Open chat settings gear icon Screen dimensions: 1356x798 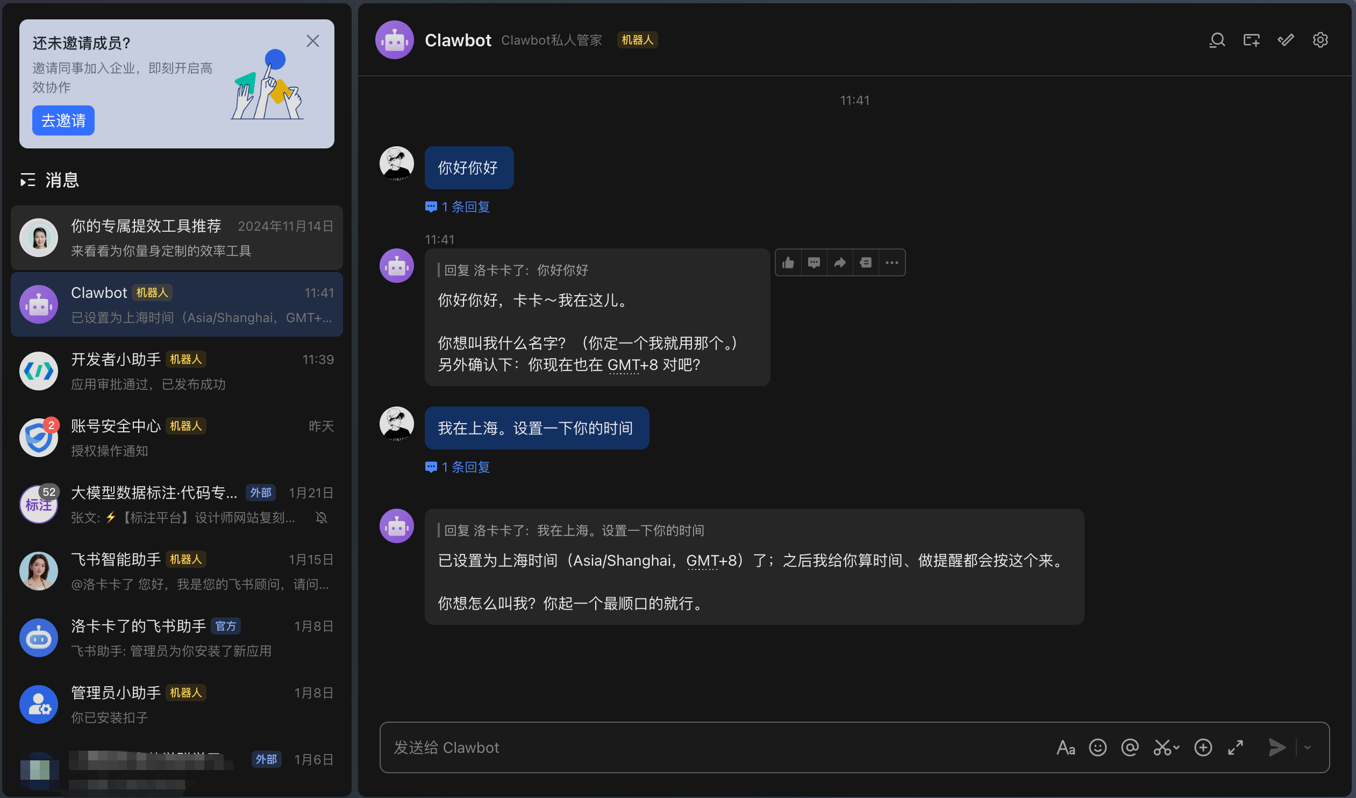[1320, 40]
